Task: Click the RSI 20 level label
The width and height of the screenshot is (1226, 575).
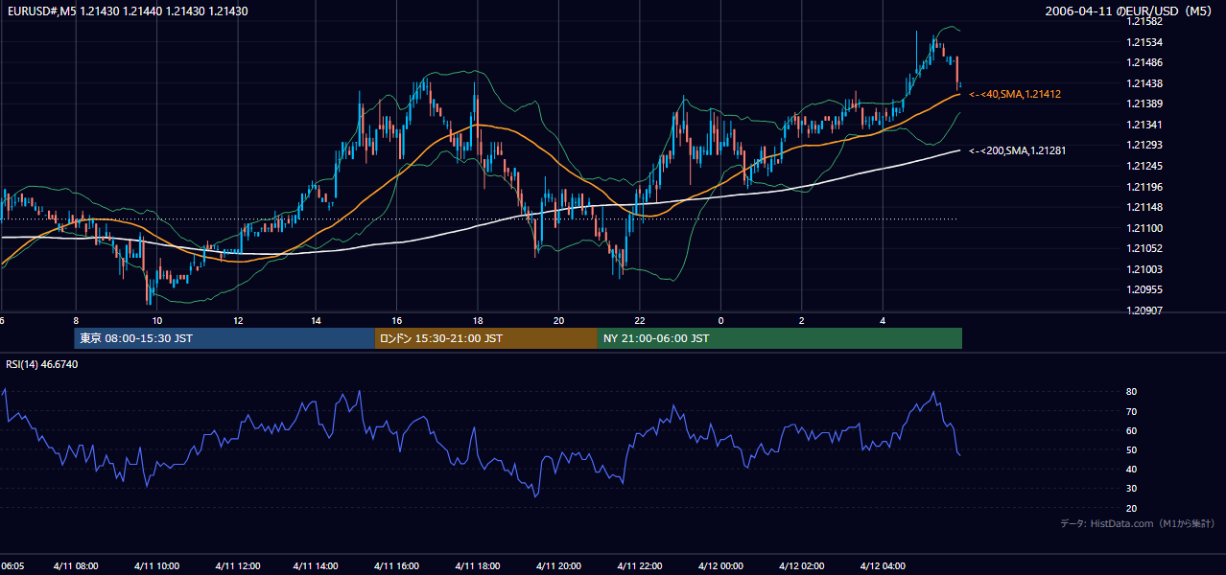Action: click(1131, 508)
